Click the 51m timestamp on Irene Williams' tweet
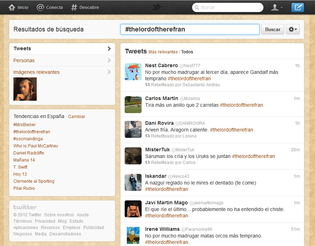 295,229
